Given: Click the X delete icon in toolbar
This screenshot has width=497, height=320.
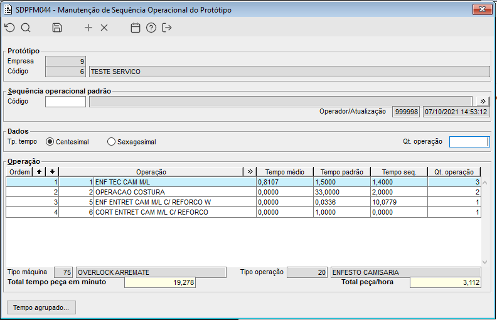Looking at the screenshot, I should tap(104, 28).
